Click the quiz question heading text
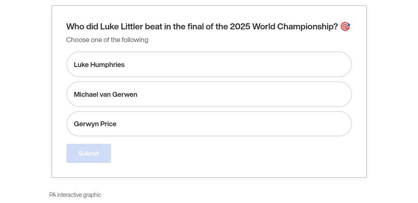 click(x=202, y=27)
